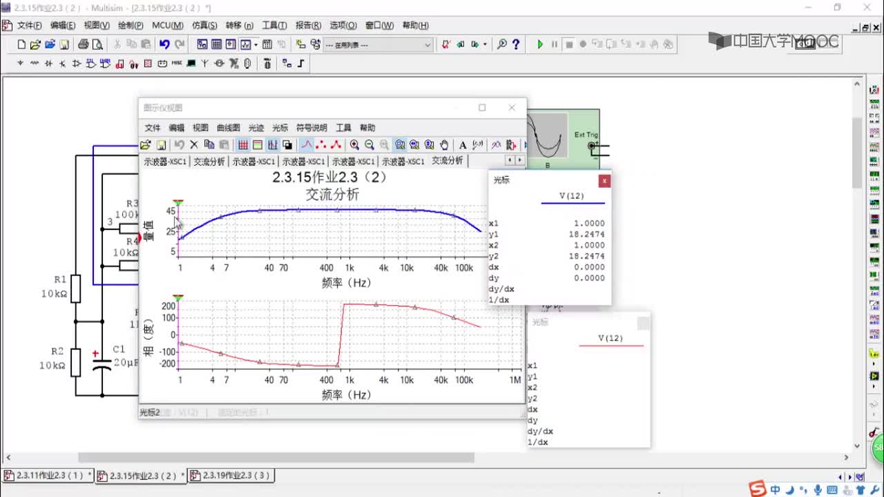Select resistor R1 10kΩ in the schematic
The image size is (884, 497).
pos(75,289)
